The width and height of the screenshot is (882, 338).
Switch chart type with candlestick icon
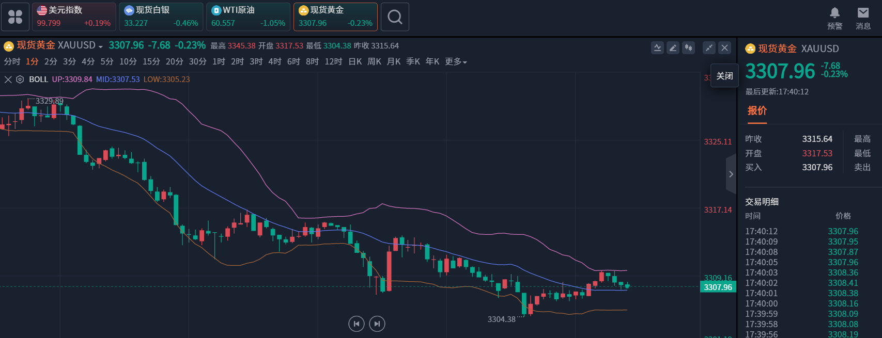(x=688, y=48)
